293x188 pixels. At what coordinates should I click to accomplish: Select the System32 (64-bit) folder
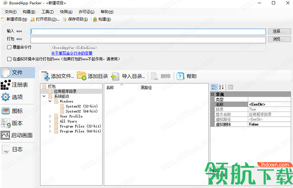82,111
